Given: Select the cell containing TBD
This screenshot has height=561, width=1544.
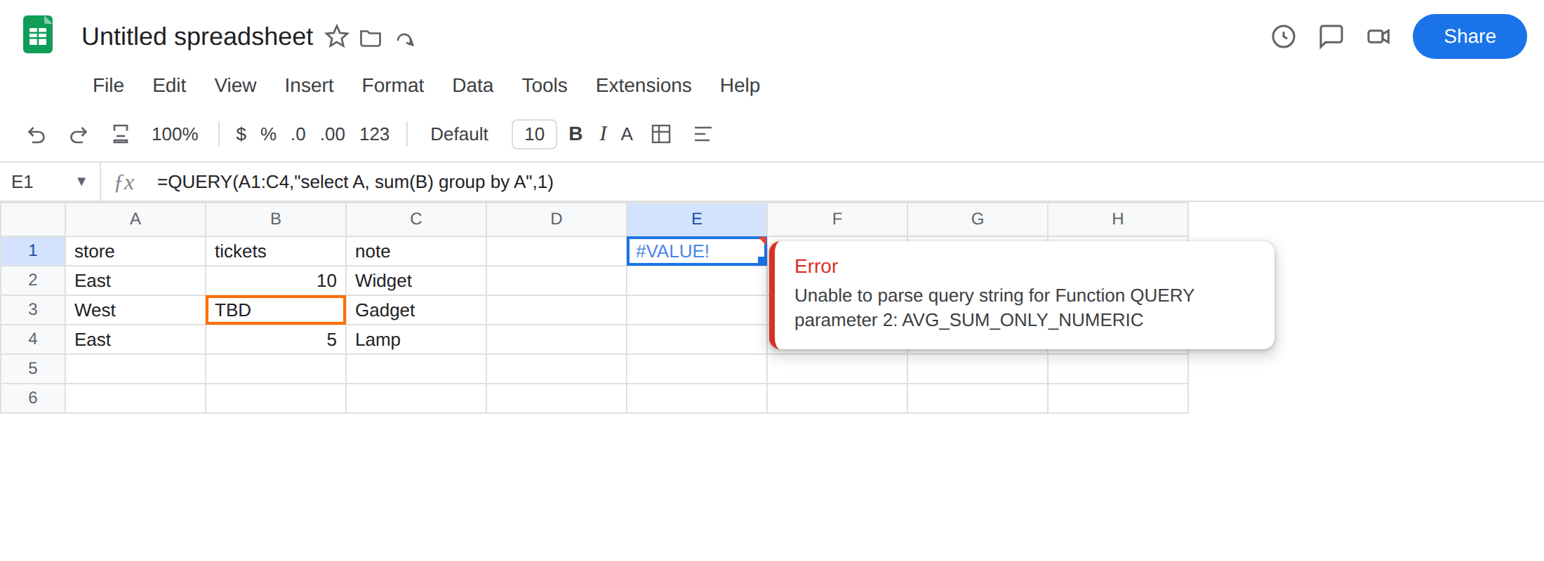Looking at the screenshot, I should click(276, 310).
